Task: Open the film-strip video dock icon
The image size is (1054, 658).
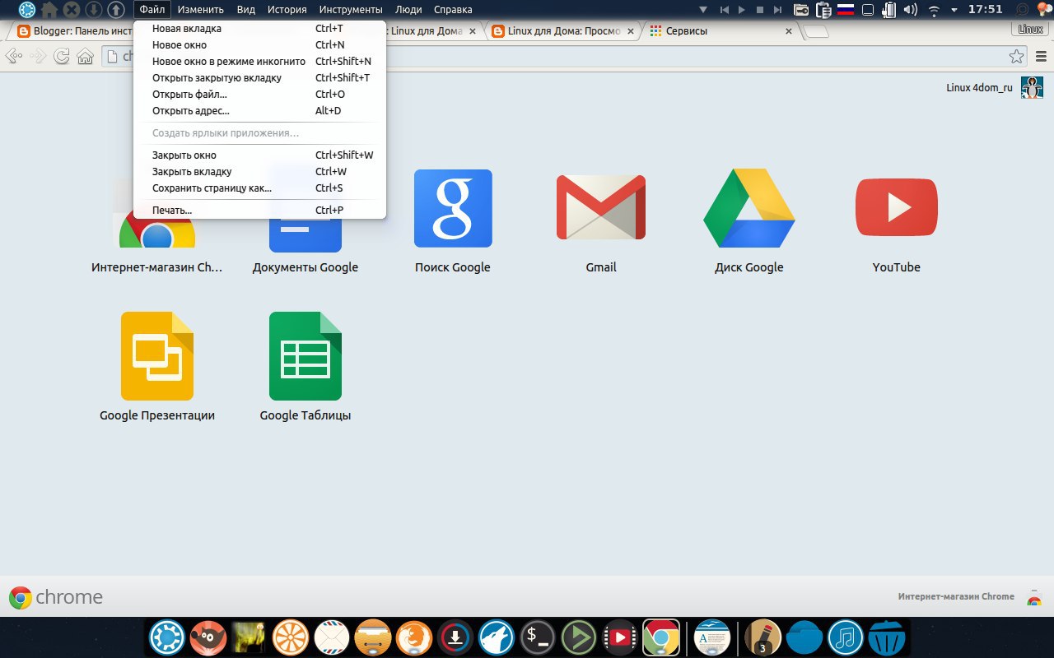Action: (620, 637)
